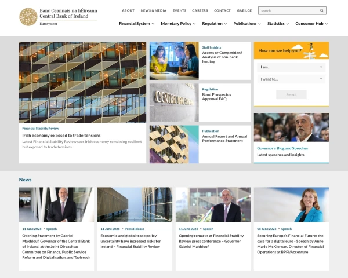
Task: Click the News section heading
Action: (25, 180)
